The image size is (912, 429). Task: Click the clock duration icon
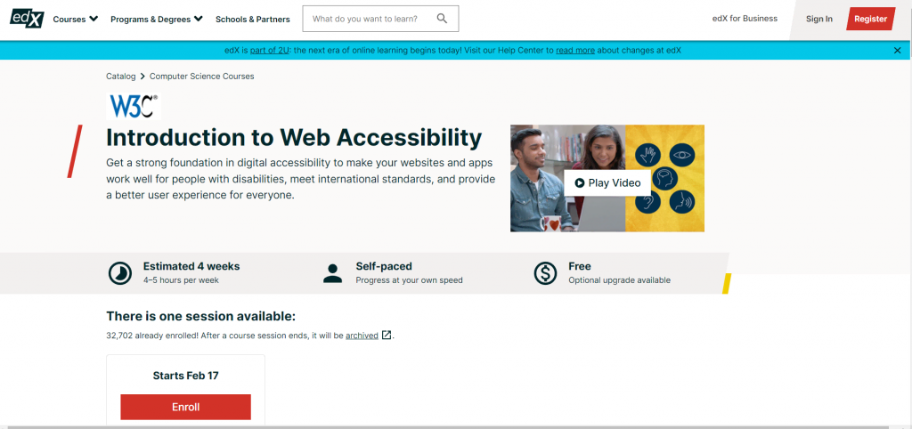120,273
